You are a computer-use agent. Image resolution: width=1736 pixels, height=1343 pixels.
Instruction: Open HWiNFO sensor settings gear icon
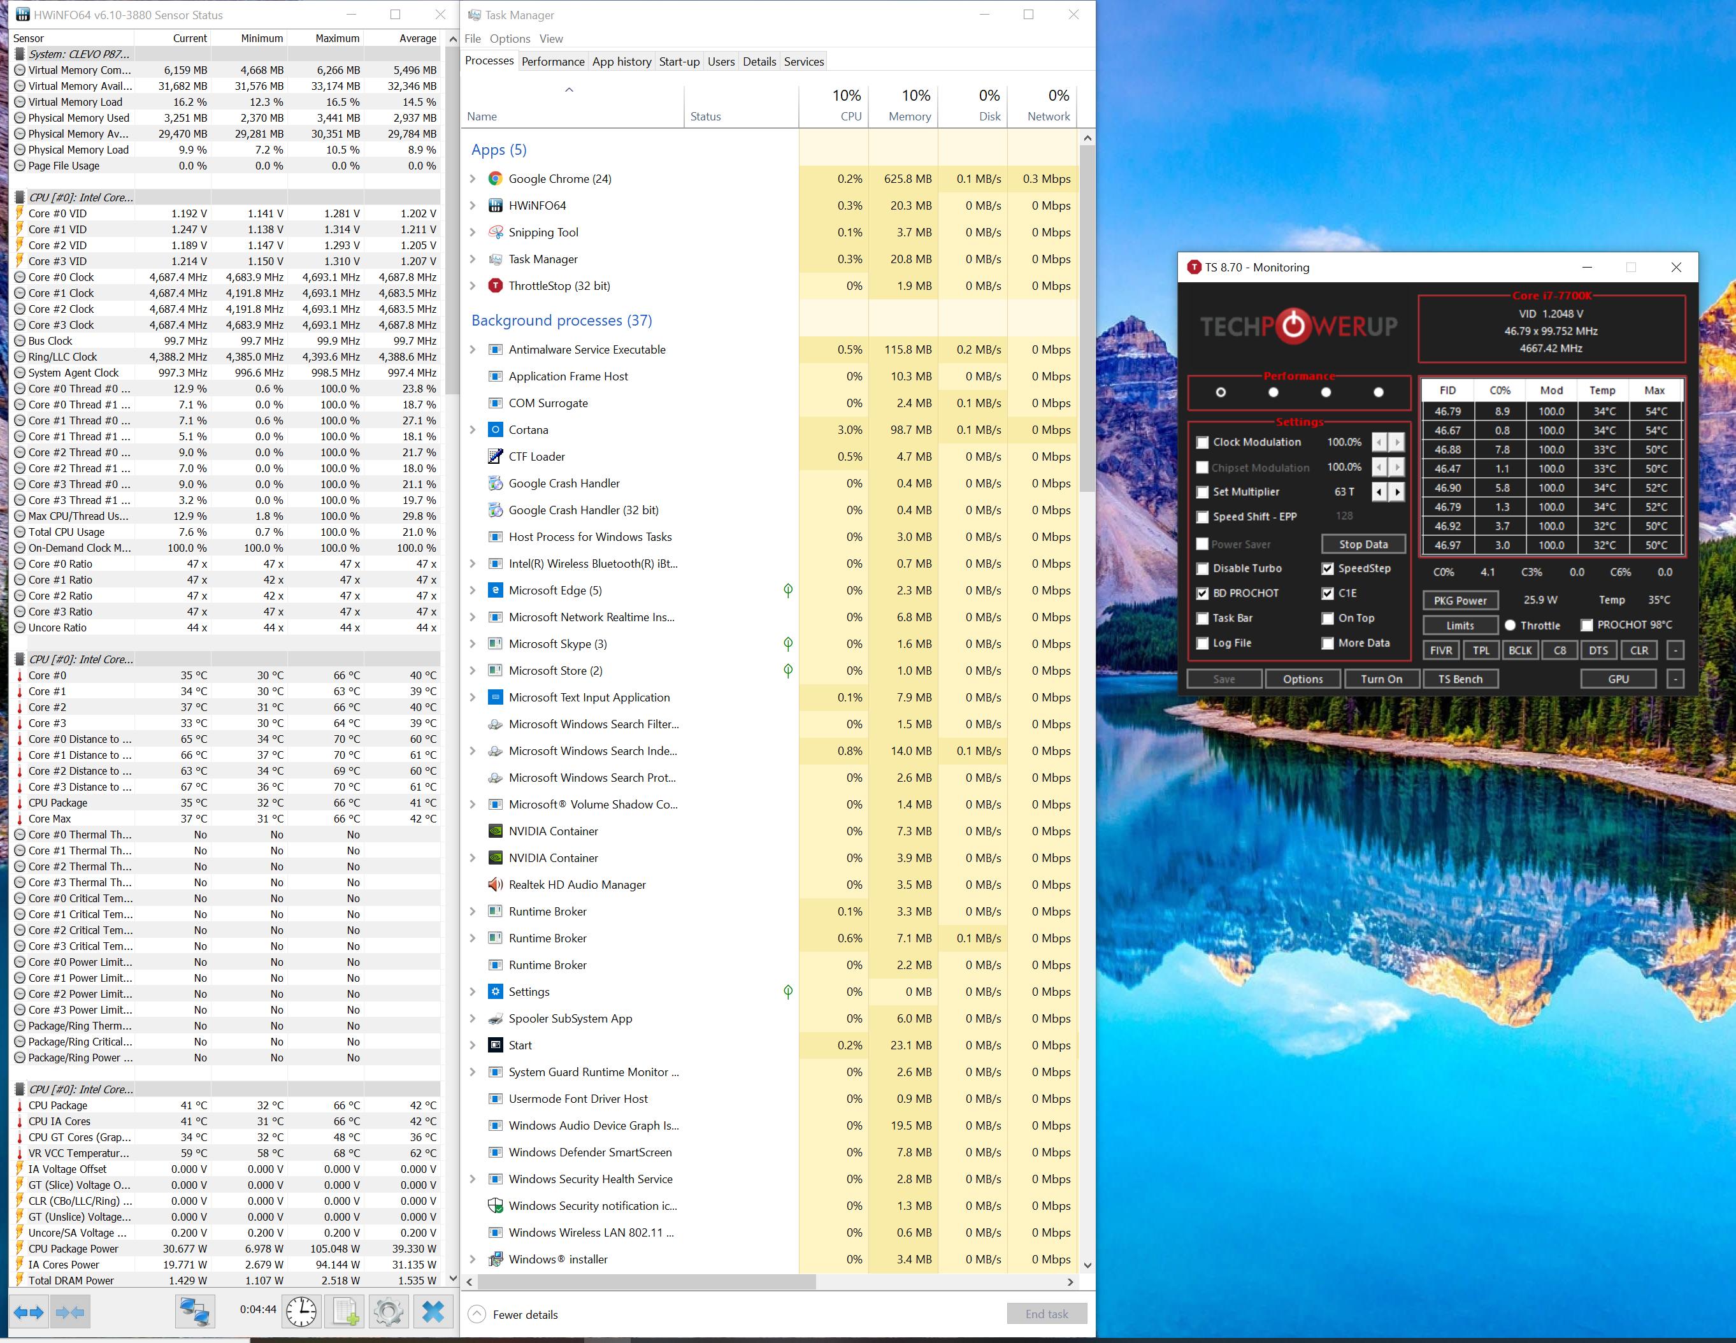(388, 1312)
